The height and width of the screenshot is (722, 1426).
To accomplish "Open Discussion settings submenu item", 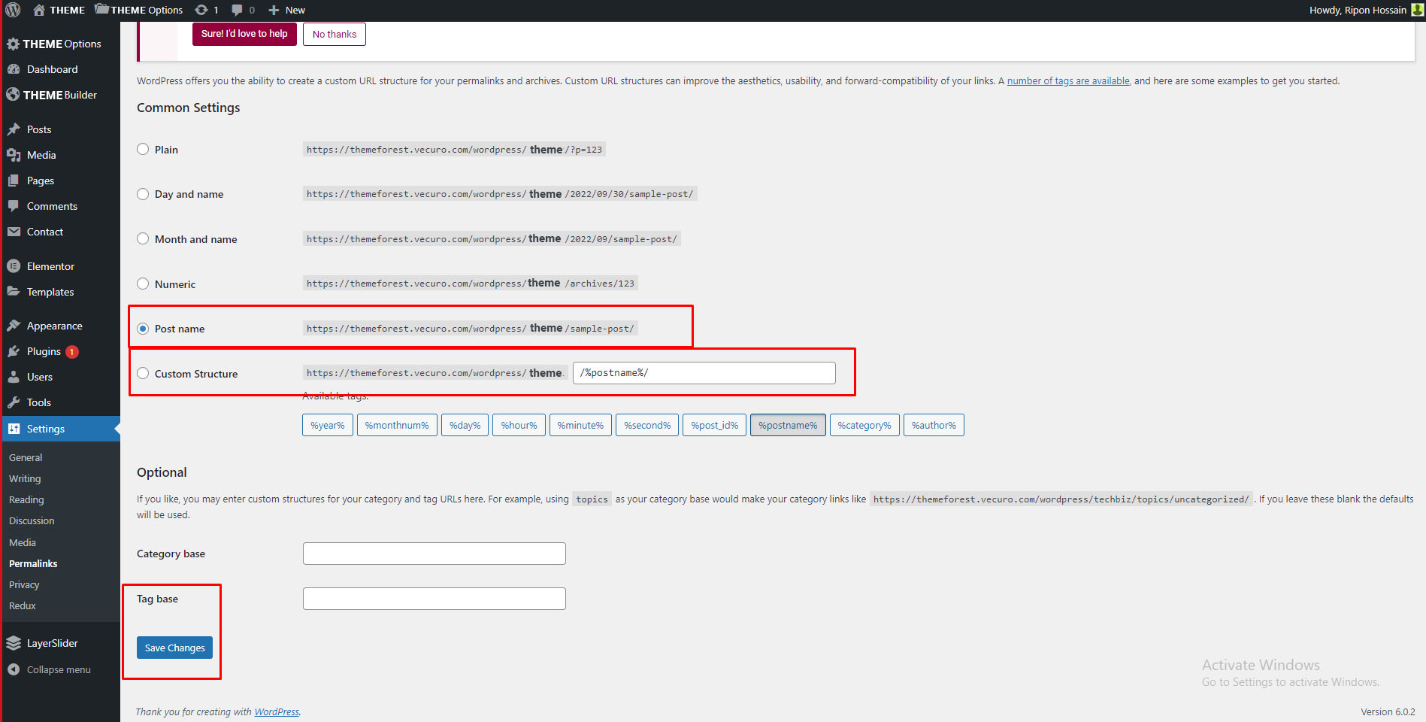I will click(x=32, y=520).
